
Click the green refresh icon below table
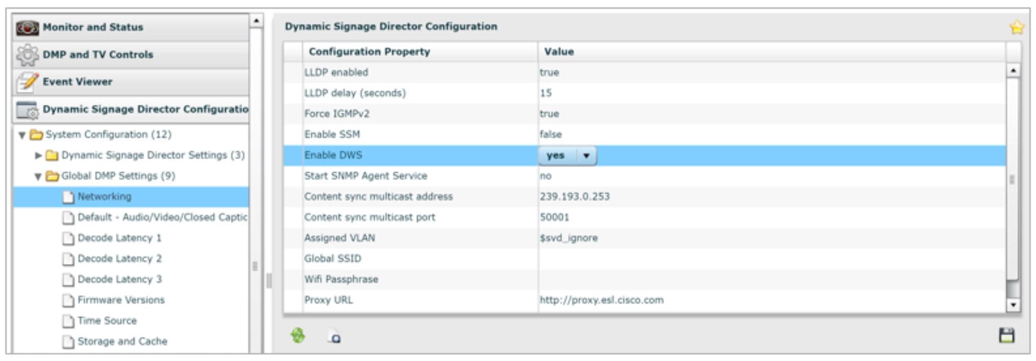298,335
